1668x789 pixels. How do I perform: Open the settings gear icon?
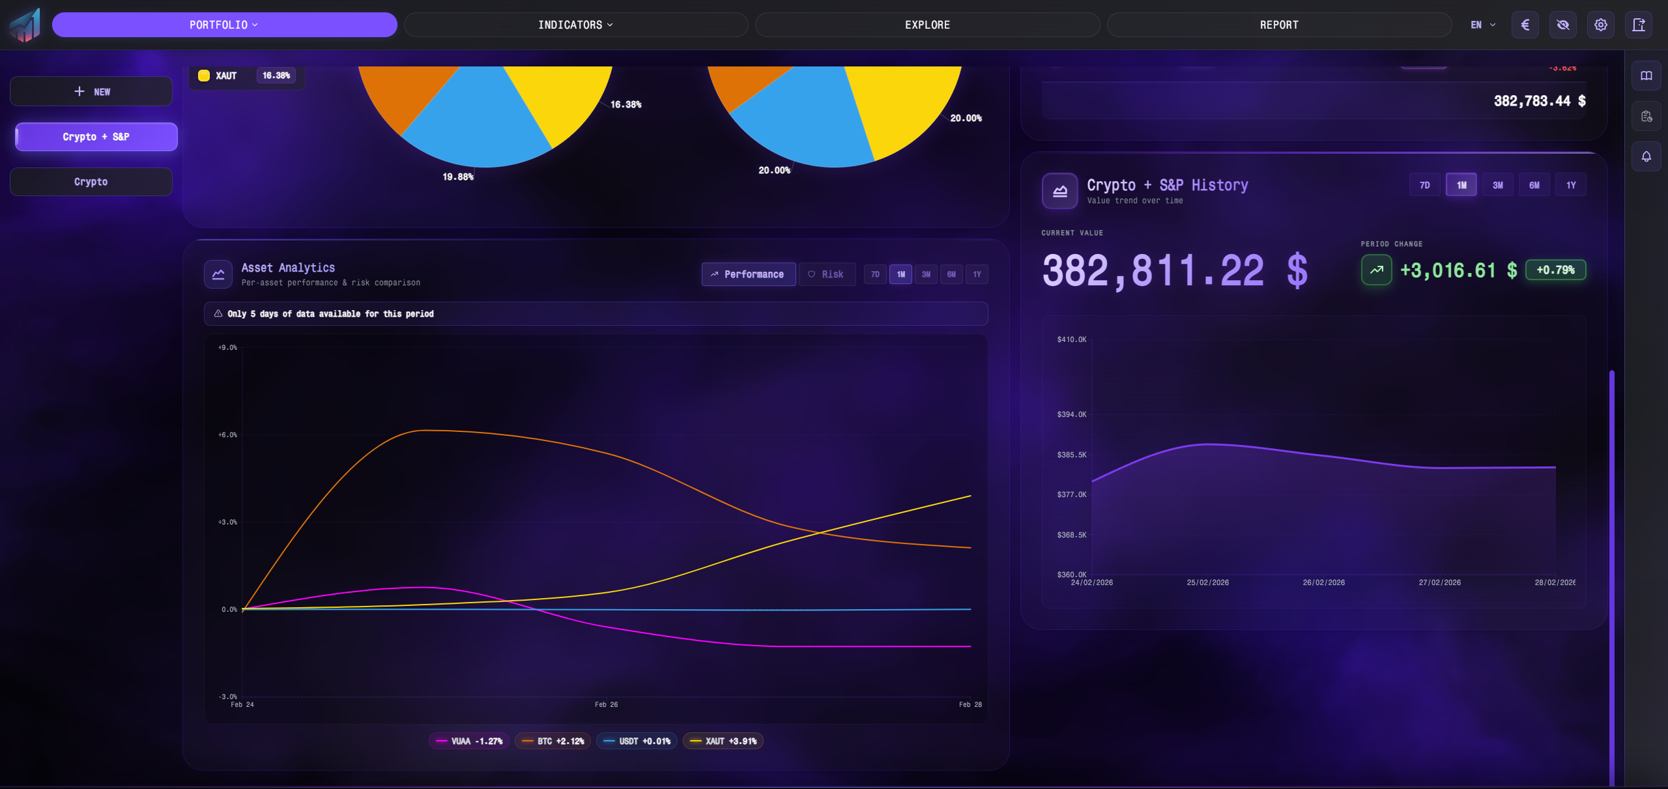(x=1600, y=24)
